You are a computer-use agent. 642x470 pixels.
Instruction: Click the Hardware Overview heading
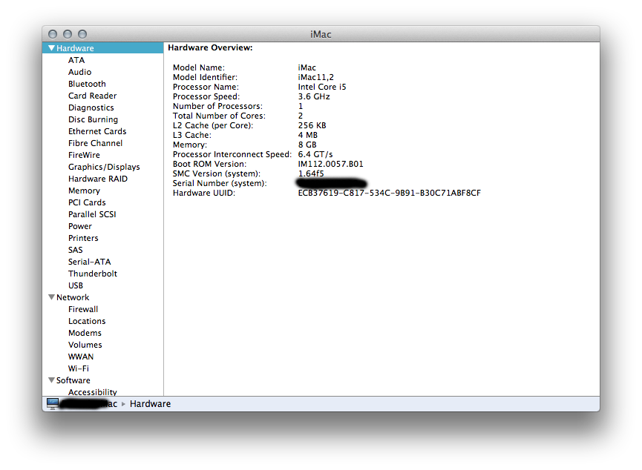[210, 48]
